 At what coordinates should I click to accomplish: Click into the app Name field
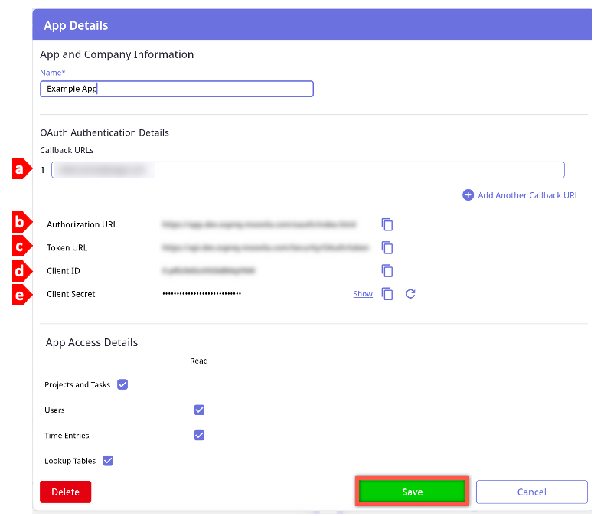176,89
